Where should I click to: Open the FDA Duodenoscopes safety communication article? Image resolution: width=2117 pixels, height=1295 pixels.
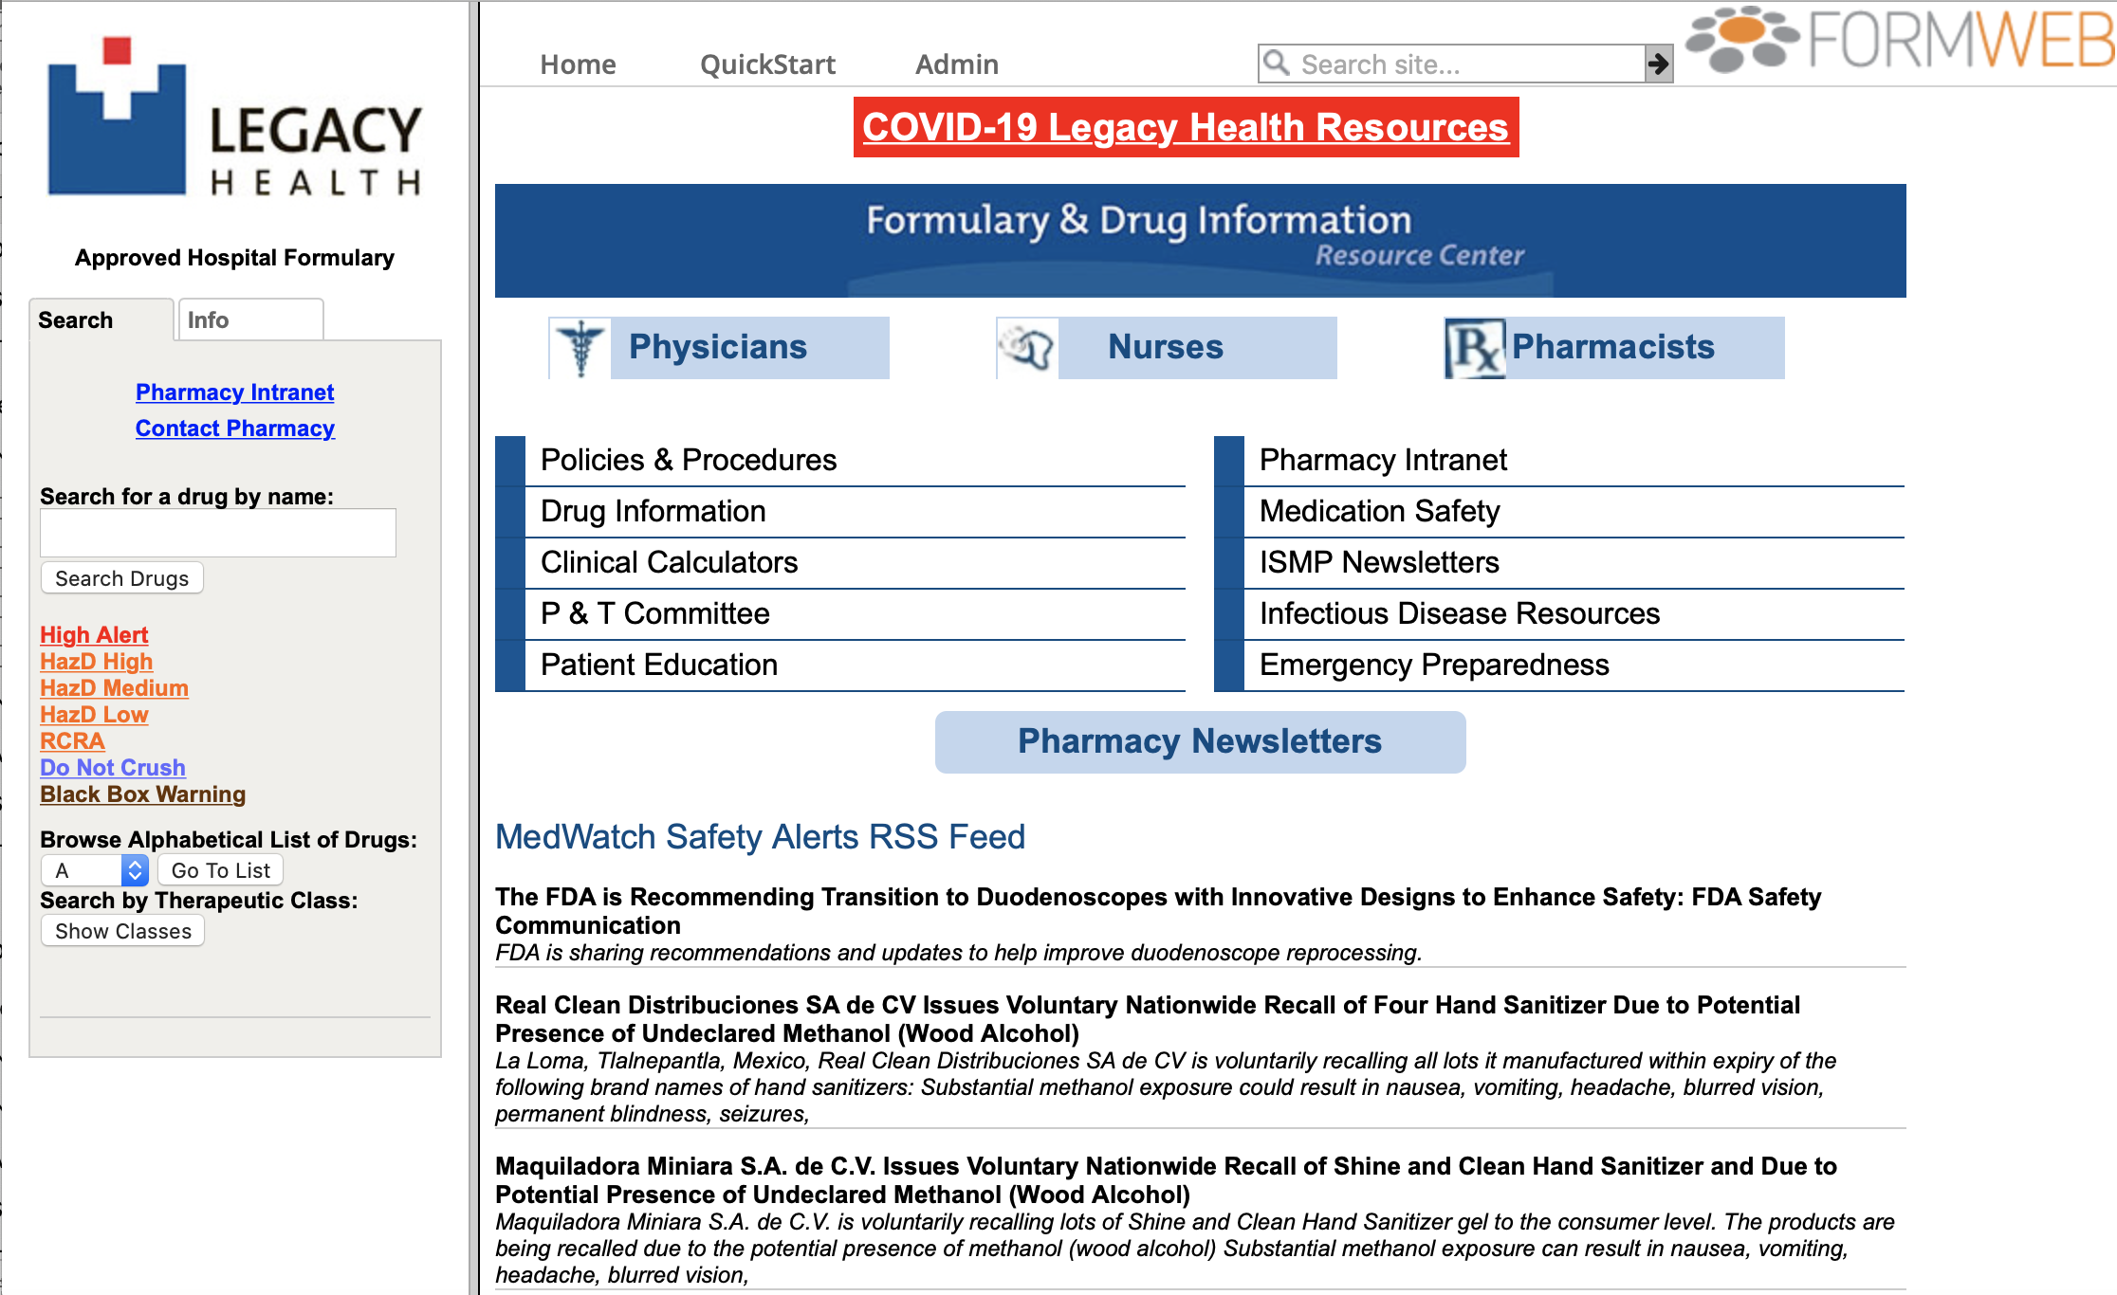coord(1158,911)
